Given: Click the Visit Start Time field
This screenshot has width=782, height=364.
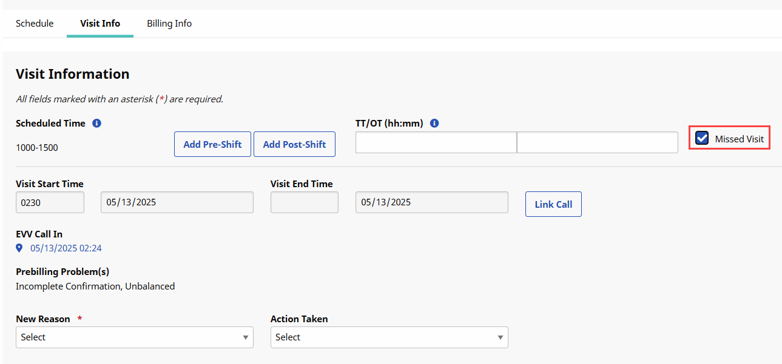Looking at the screenshot, I should point(50,203).
